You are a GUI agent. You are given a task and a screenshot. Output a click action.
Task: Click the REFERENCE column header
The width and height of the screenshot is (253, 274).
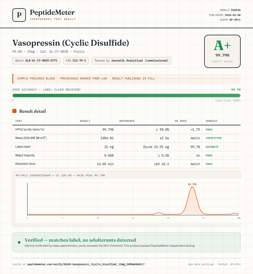[127, 121]
